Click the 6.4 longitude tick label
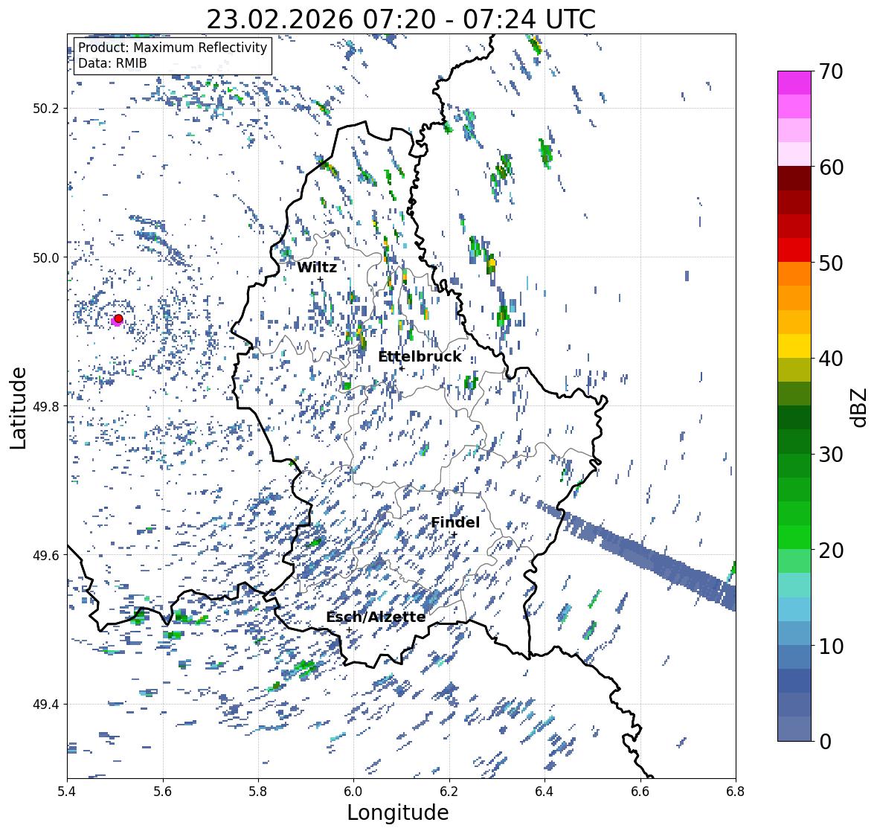The height and width of the screenshot is (831, 877). (544, 792)
